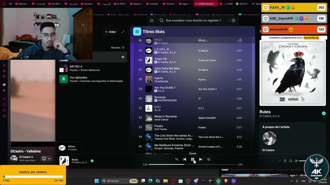Pause the currently playing track
The width and height of the screenshot is (330, 185).
click(193, 159)
